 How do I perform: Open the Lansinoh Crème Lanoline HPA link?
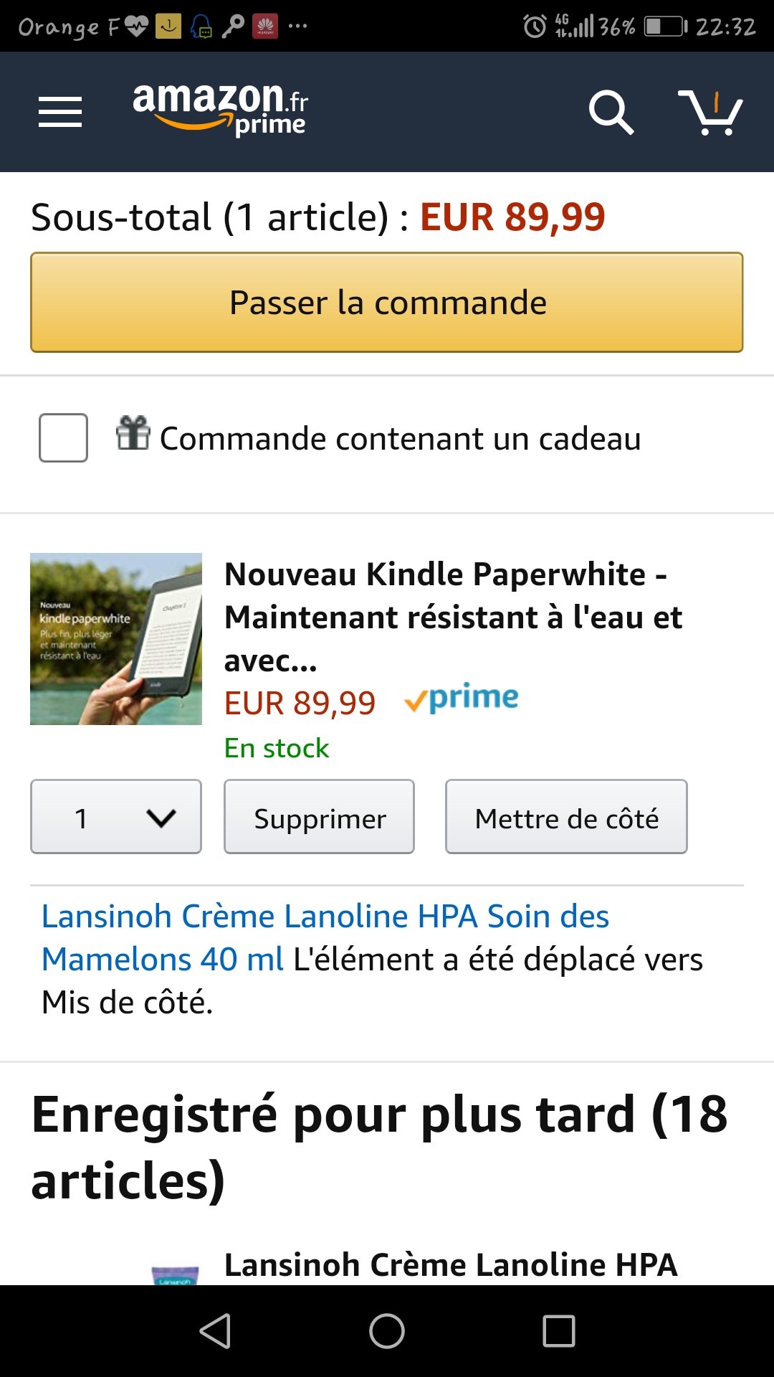point(325,937)
